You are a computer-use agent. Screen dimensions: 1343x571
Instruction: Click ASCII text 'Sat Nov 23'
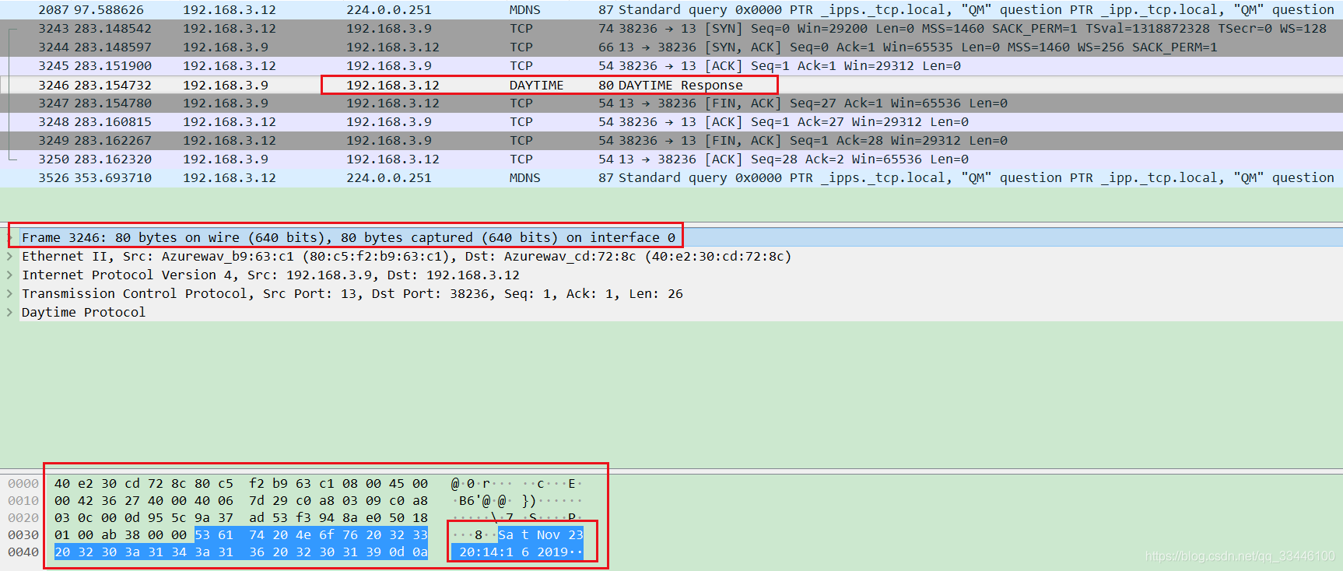(x=541, y=534)
